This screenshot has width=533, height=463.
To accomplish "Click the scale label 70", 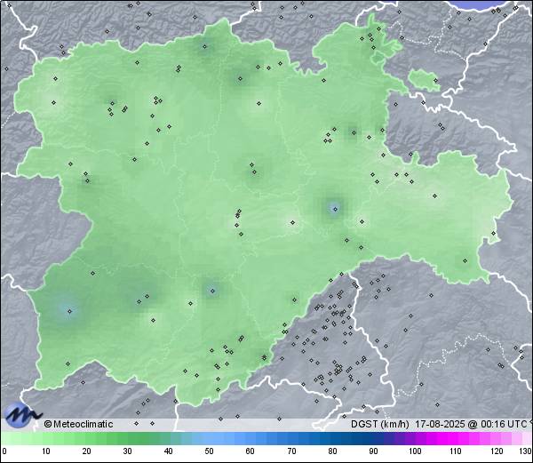I will click(291, 451).
